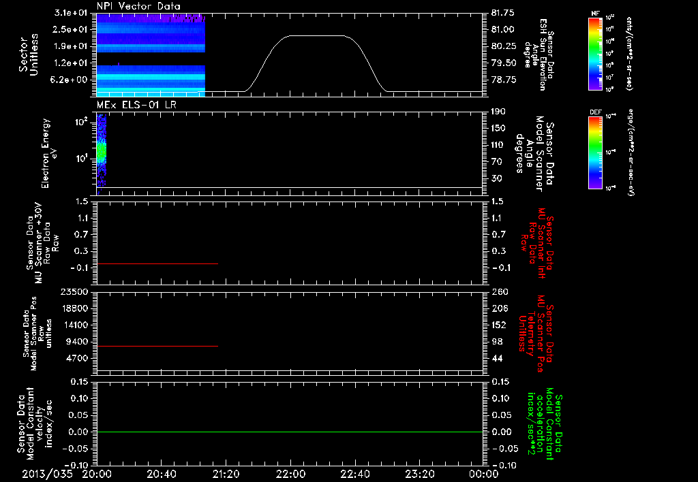Click the 206 telemetry tick label

point(499,308)
